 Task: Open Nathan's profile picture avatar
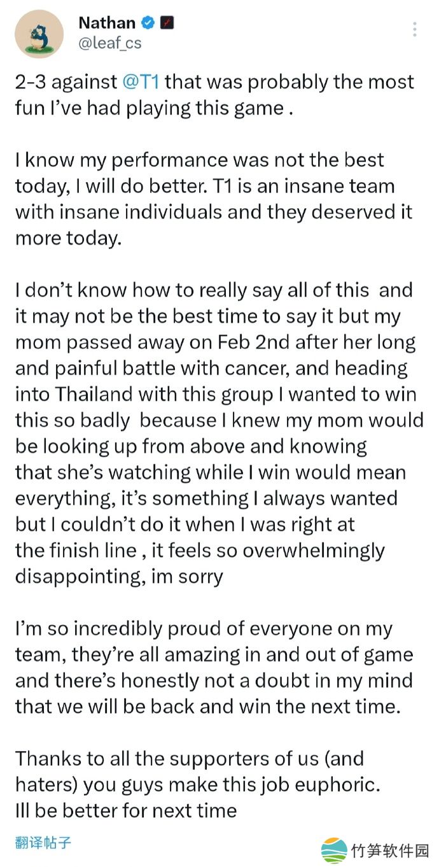[x=39, y=34]
